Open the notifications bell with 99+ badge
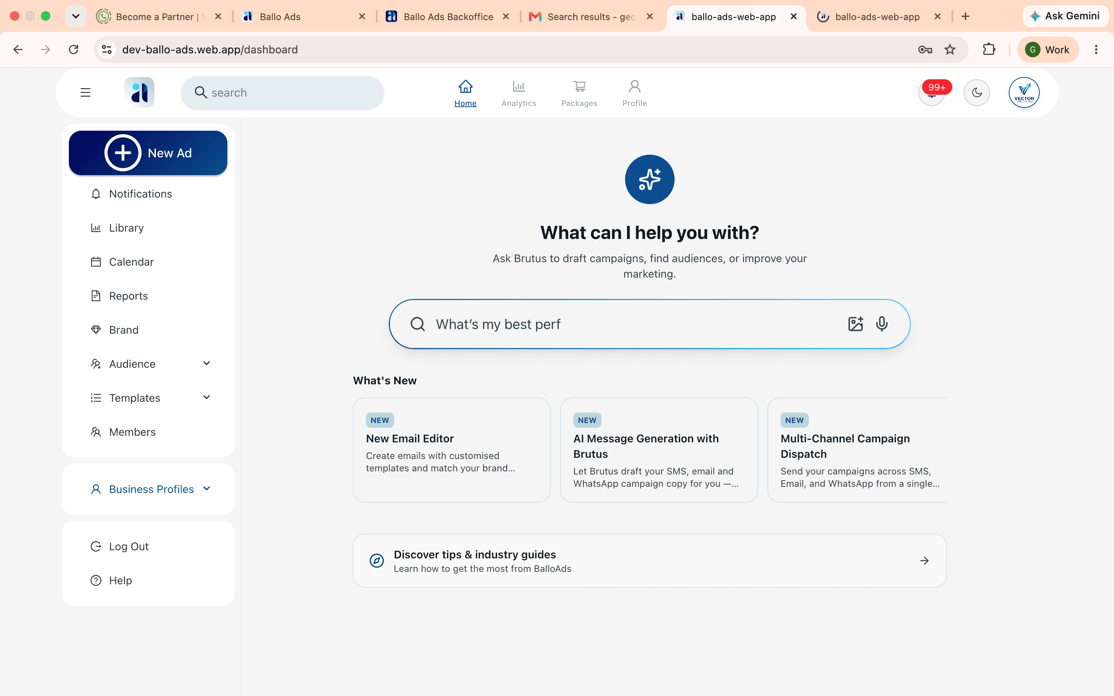 [932, 92]
